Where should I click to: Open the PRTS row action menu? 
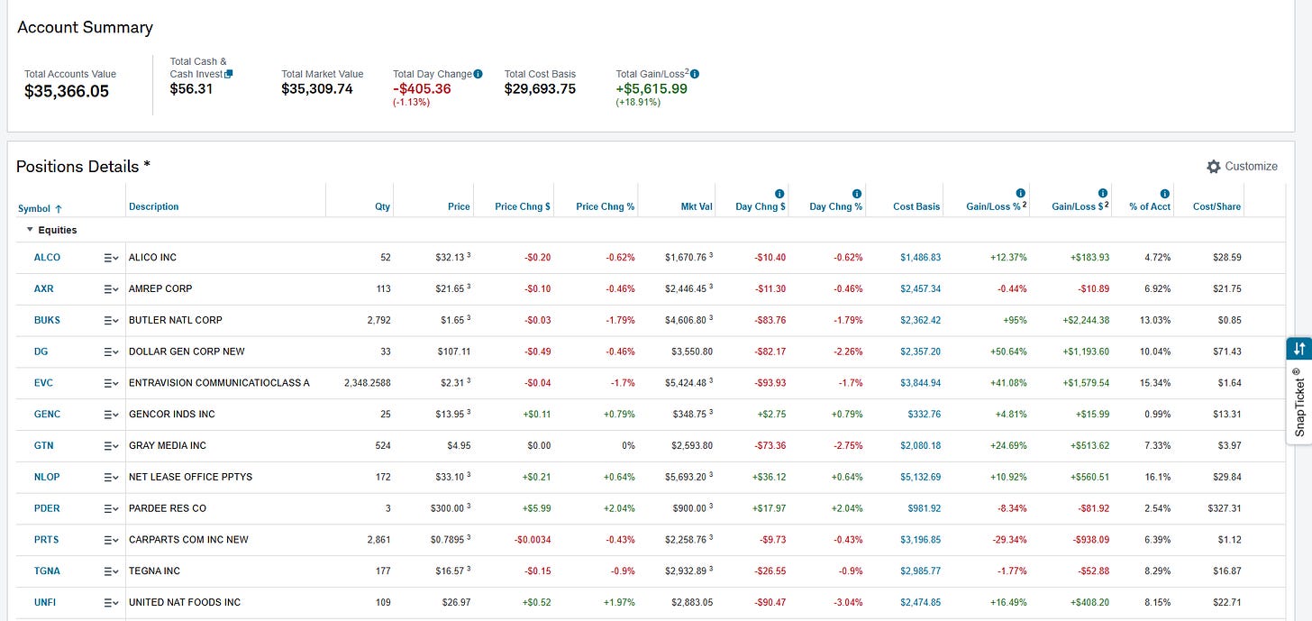point(111,540)
